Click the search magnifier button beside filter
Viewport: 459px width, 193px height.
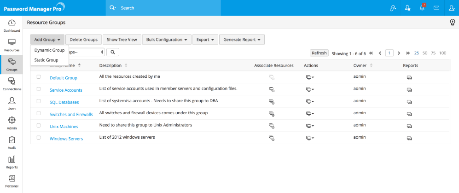pos(112,53)
